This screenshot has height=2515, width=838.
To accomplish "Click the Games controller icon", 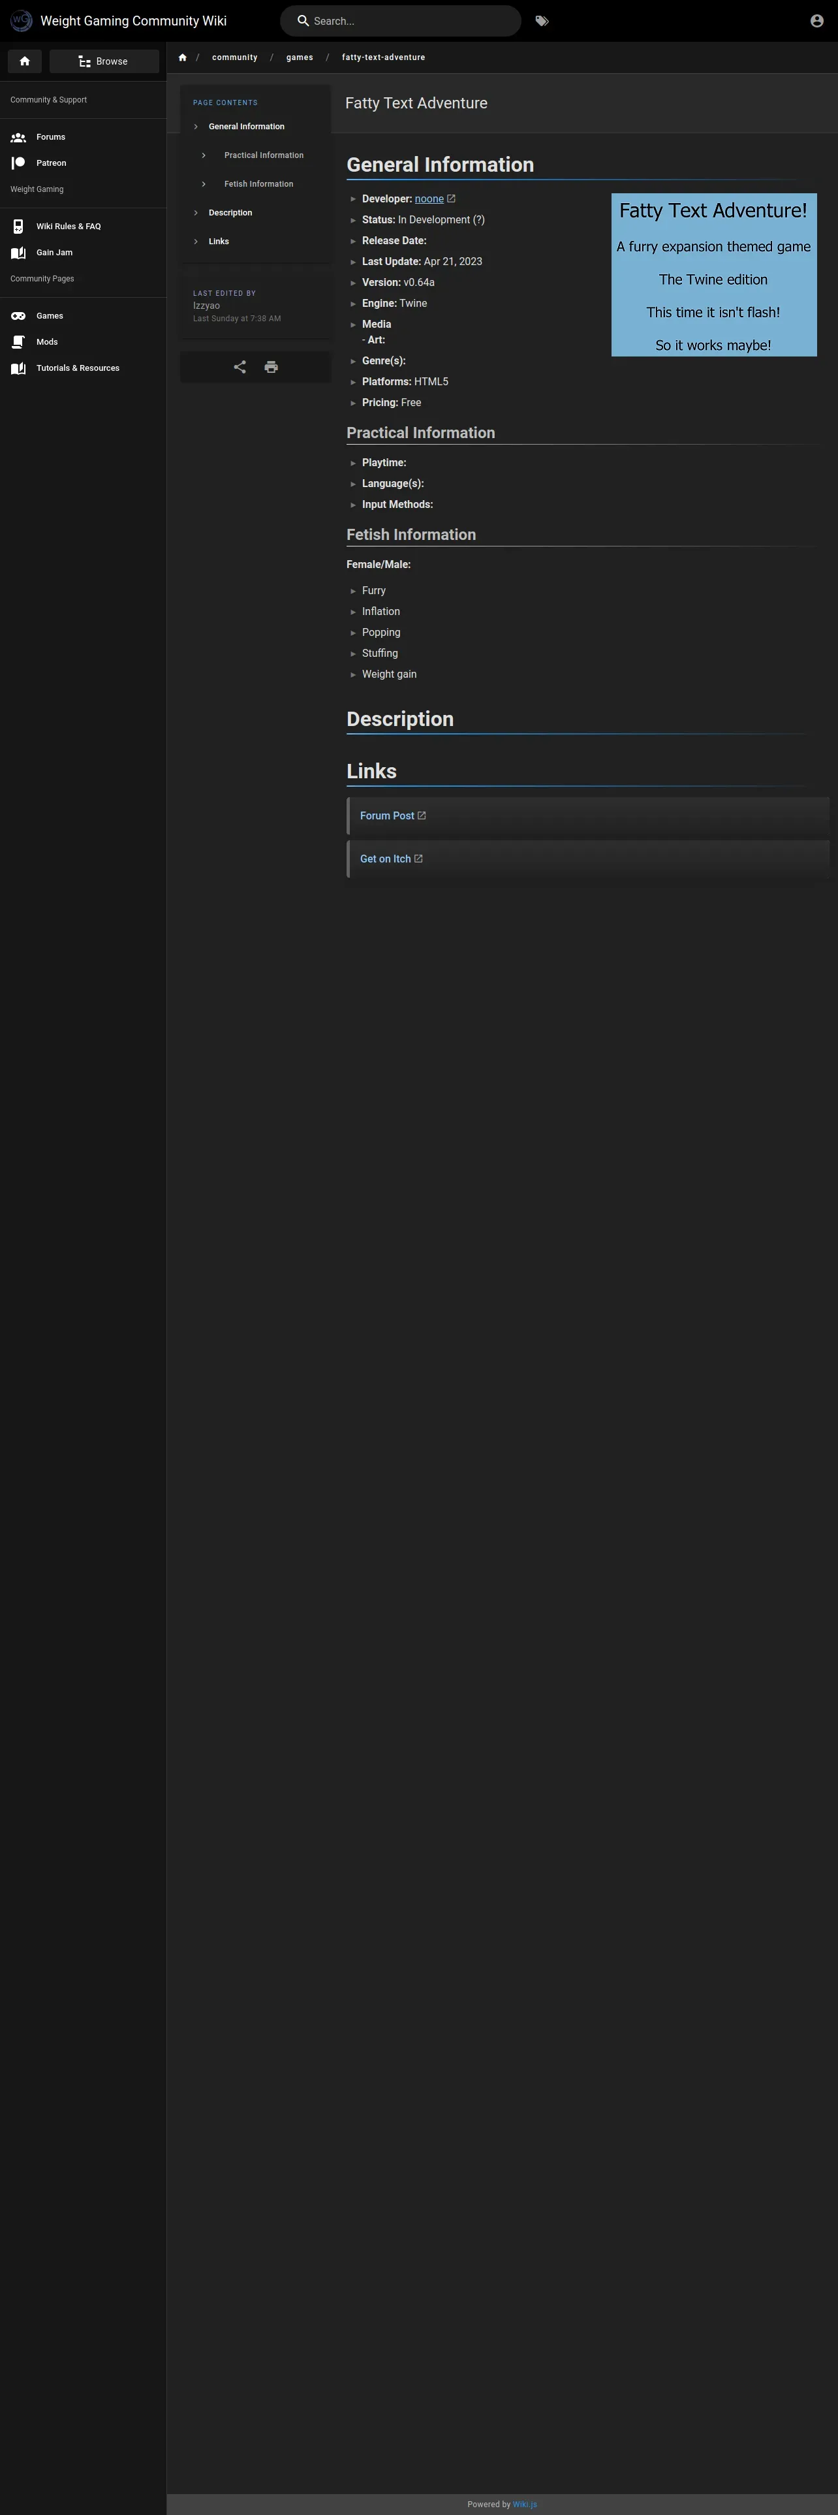I will [18, 316].
